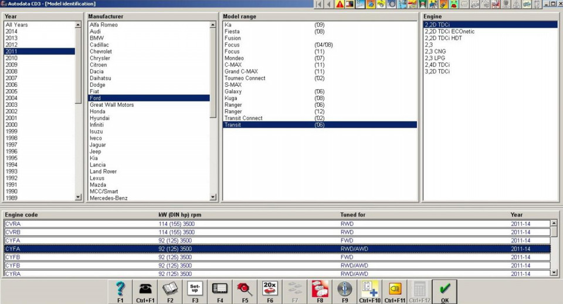Select the CYFA FWD row
Viewport: 563px width, 304px height.
tap(277, 241)
